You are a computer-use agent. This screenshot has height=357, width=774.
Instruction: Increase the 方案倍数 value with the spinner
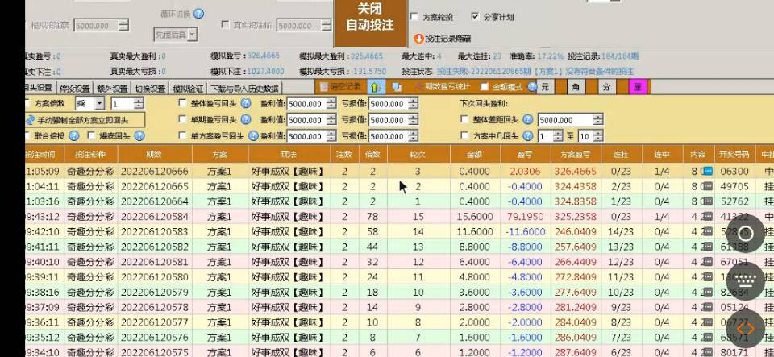(139, 101)
